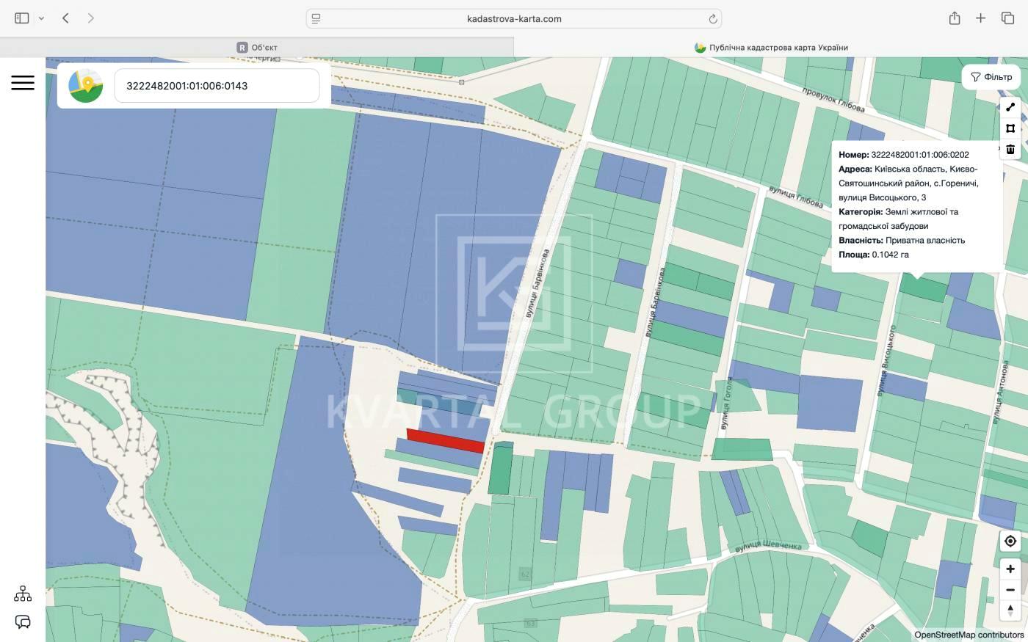The image size is (1028, 642).
Task: Locate my position with the geolocate icon
Action: click(1010, 541)
